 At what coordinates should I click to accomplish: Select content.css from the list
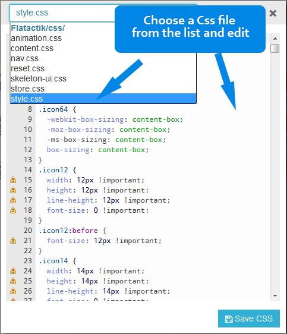[x=103, y=48]
